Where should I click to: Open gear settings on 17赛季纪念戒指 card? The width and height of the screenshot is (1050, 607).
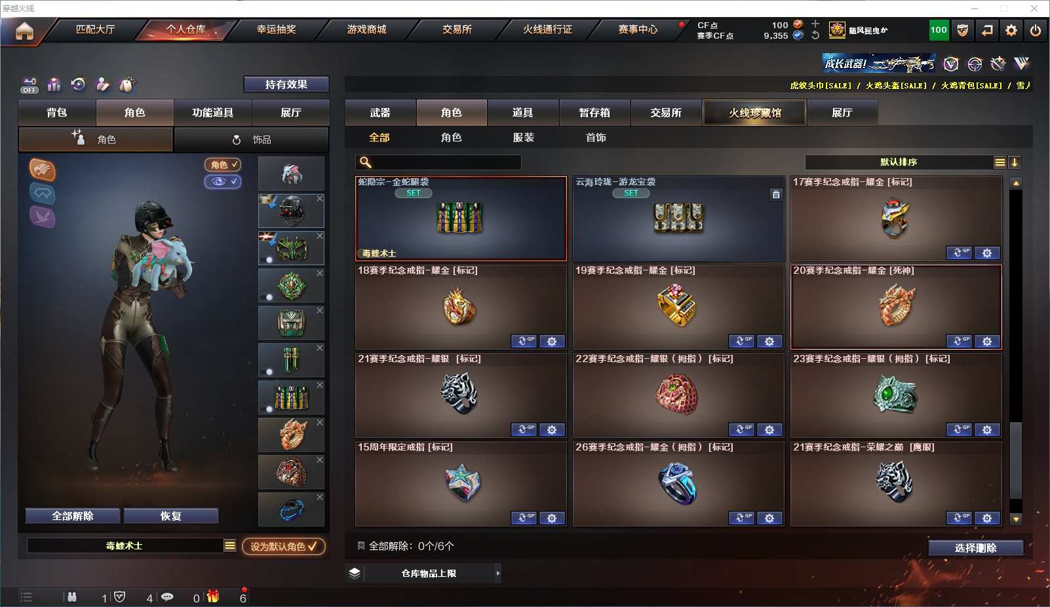(x=987, y=253)
